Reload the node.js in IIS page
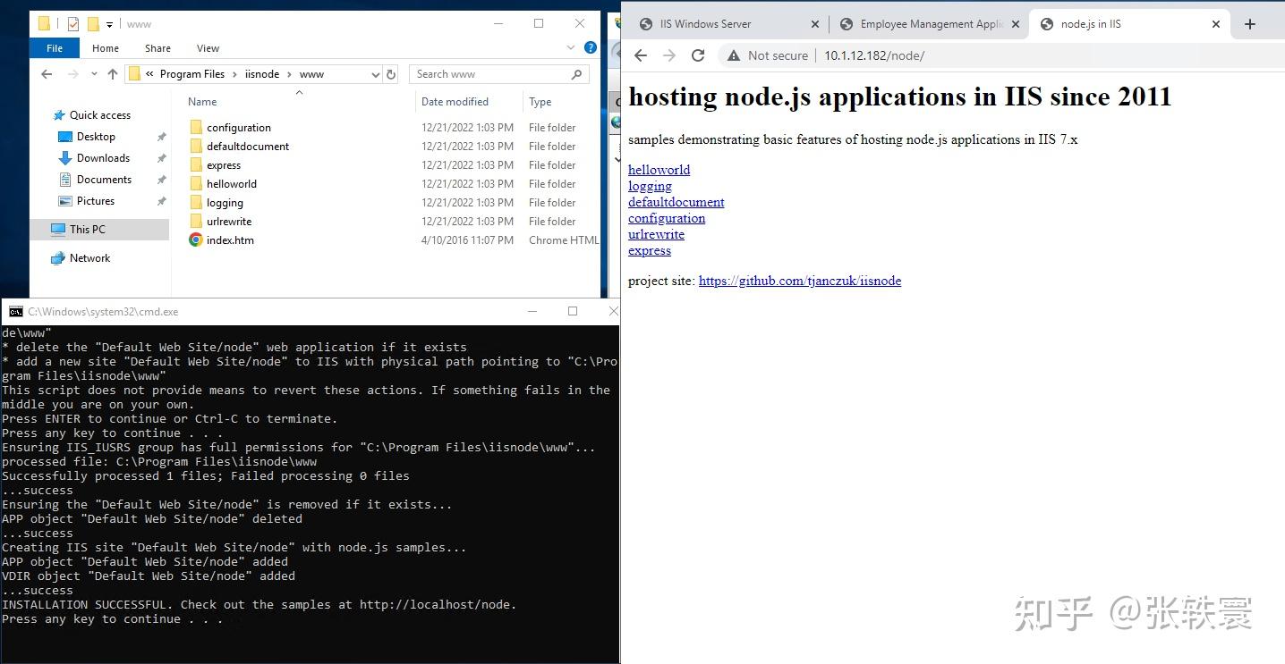 pyautogui.click(x=698, y=55)
